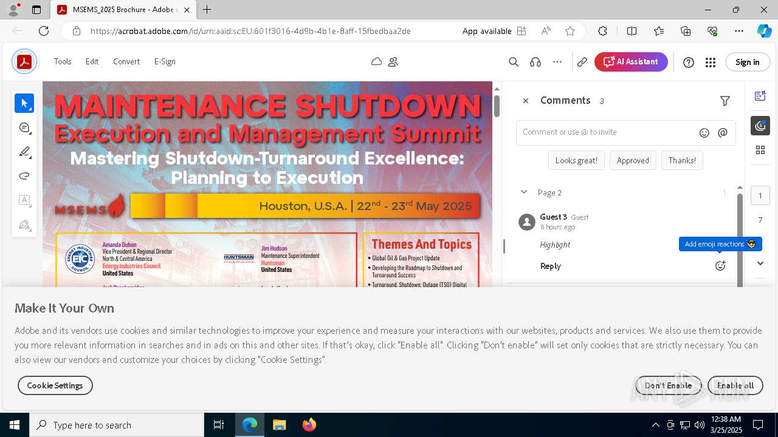Image resolution: width=778 pixels, height=437 pixels.
Task: Pick the Highlight pen tool
Action: [x=24, y=152]
